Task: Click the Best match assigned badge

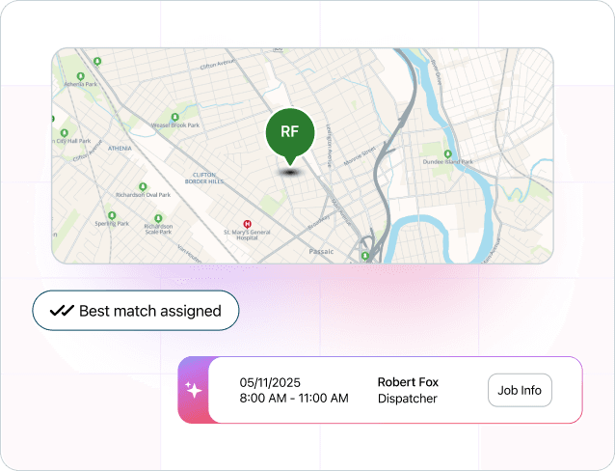Action: [136, 311]
